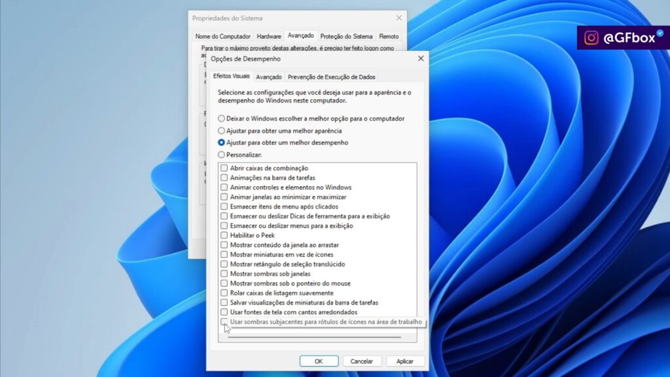Open 'Proteção do Sistema' tab

(x=346, y=36)
